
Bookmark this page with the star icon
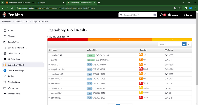click(x=179, y=8)
